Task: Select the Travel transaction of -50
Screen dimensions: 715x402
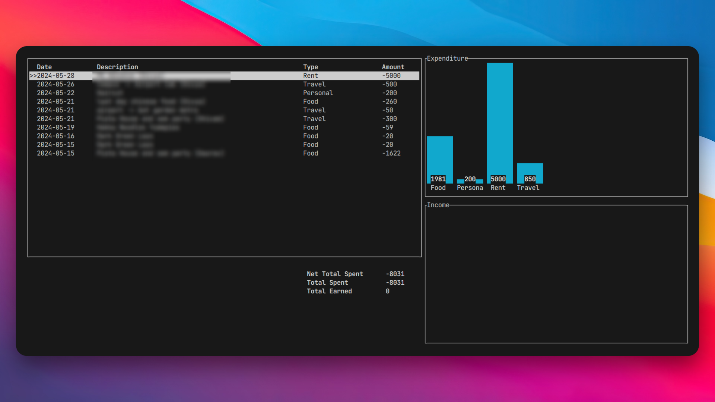Action: pyautogui.click(x=223, y=110)
